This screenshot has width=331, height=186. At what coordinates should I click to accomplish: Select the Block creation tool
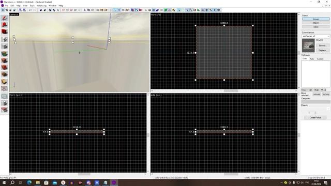(x=4, y=47)
